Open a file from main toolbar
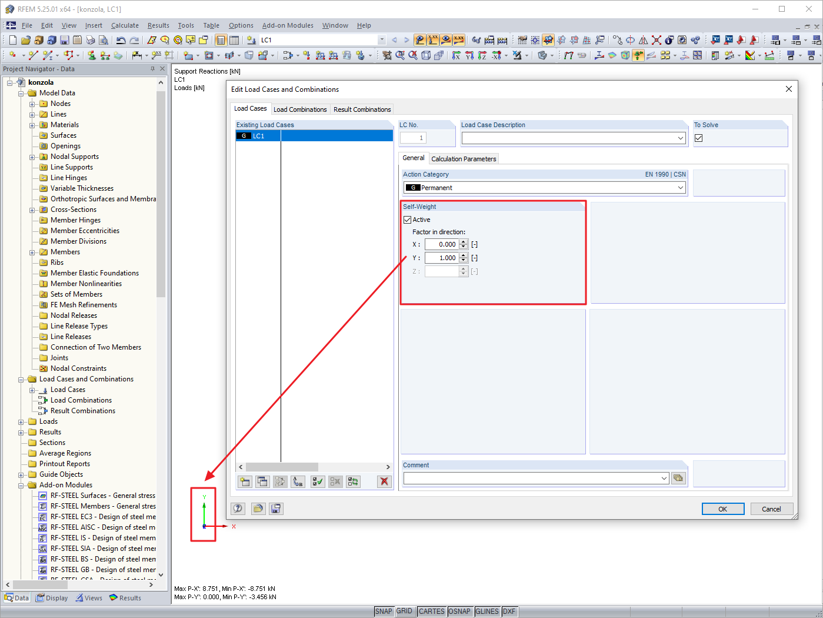Viewport: 823px width, 618px height. 25,40
